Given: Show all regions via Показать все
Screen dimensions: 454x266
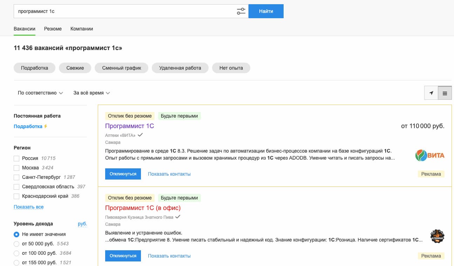Looking at the screenshot, I should point(29,207).
